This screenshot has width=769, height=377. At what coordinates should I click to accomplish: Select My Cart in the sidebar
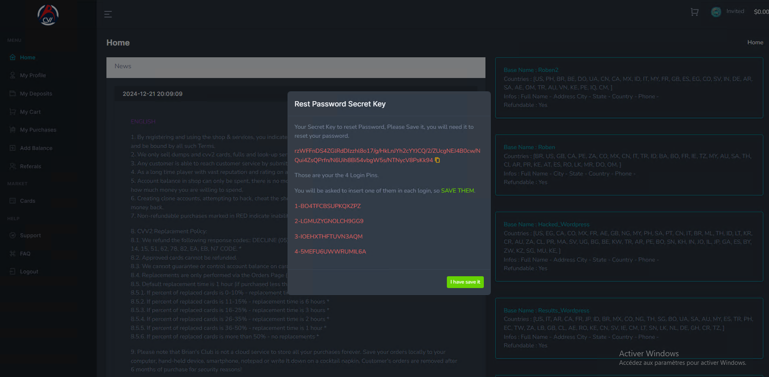(30, 112)
